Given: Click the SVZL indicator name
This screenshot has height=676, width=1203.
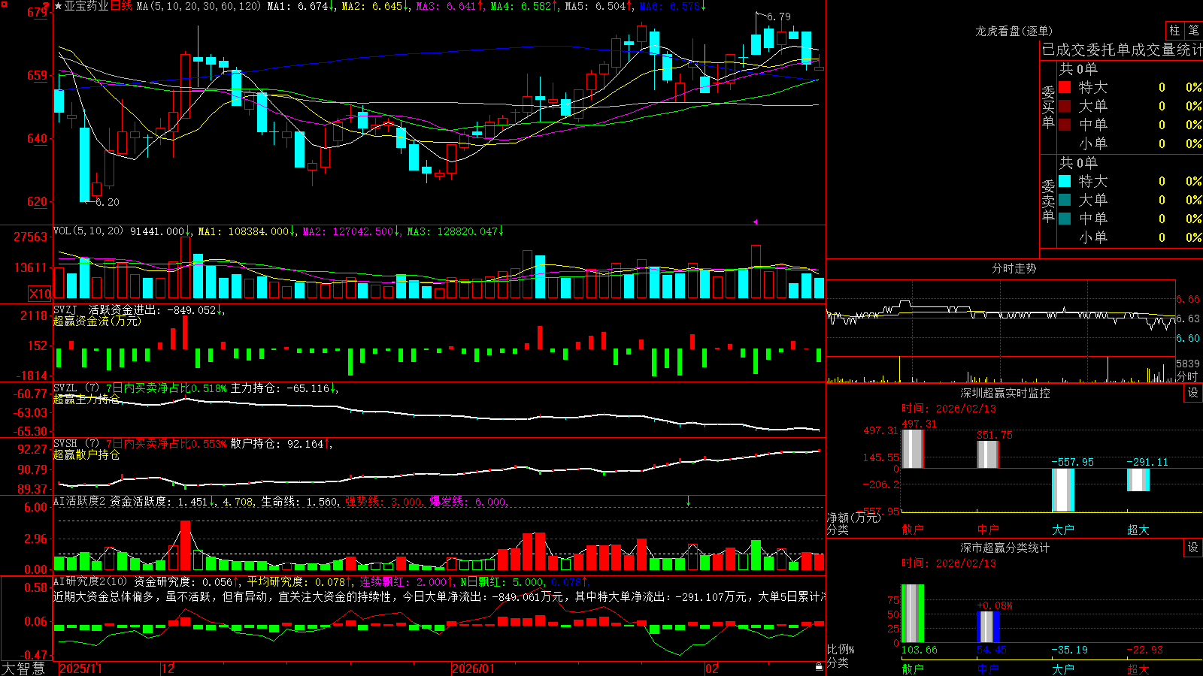Looking at the screenshot, I should (x=65, y=388).
